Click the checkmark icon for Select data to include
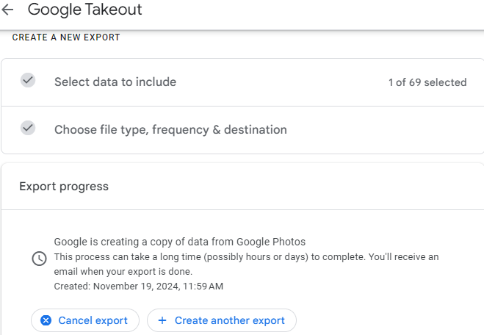This screenshot has height=335, width=484. [x=28, y=81]
